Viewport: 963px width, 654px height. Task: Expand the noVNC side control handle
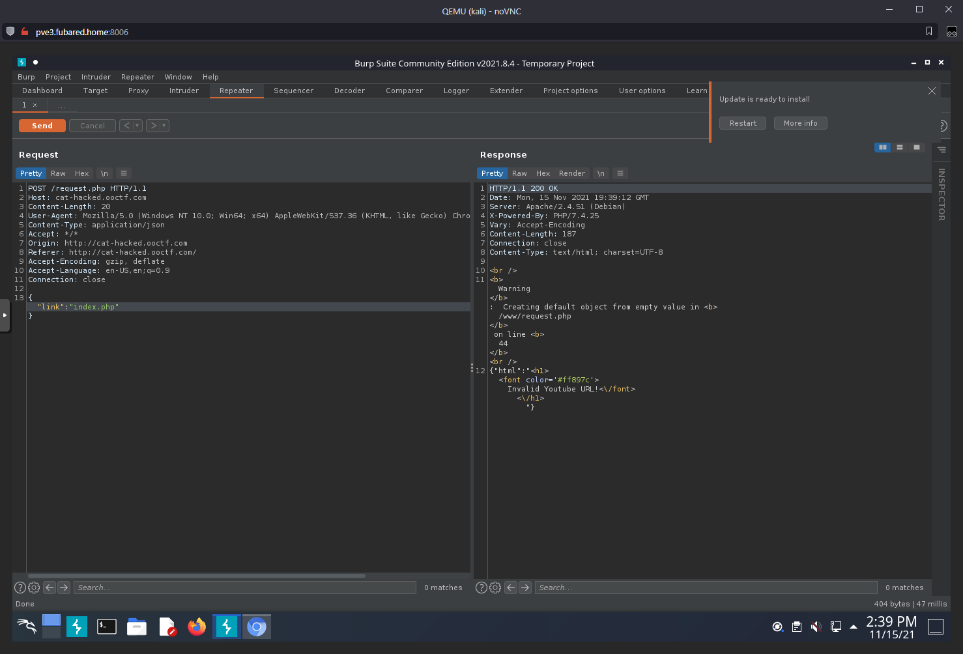(x=5, y=315)
